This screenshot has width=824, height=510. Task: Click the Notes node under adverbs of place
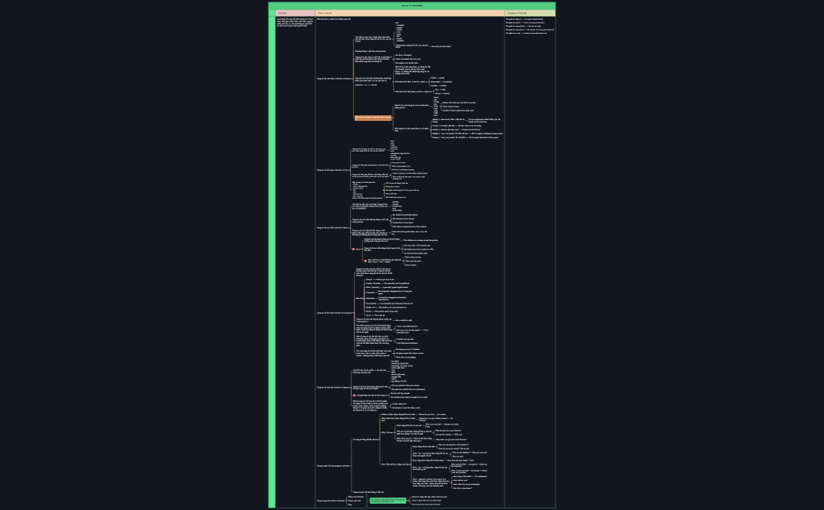tap(359, 250)
